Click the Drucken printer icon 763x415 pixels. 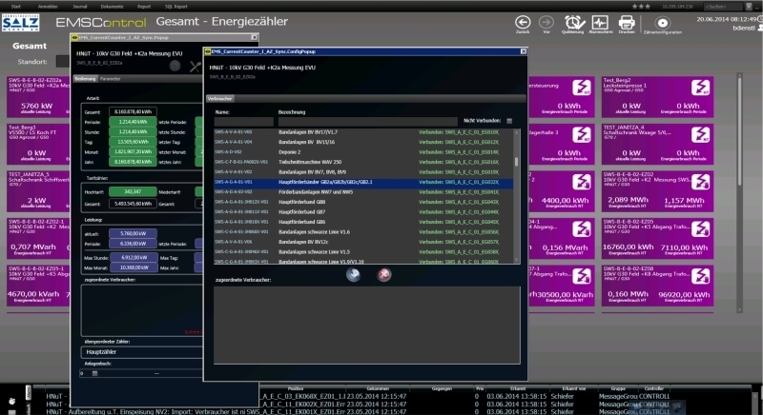pos(627,22)
